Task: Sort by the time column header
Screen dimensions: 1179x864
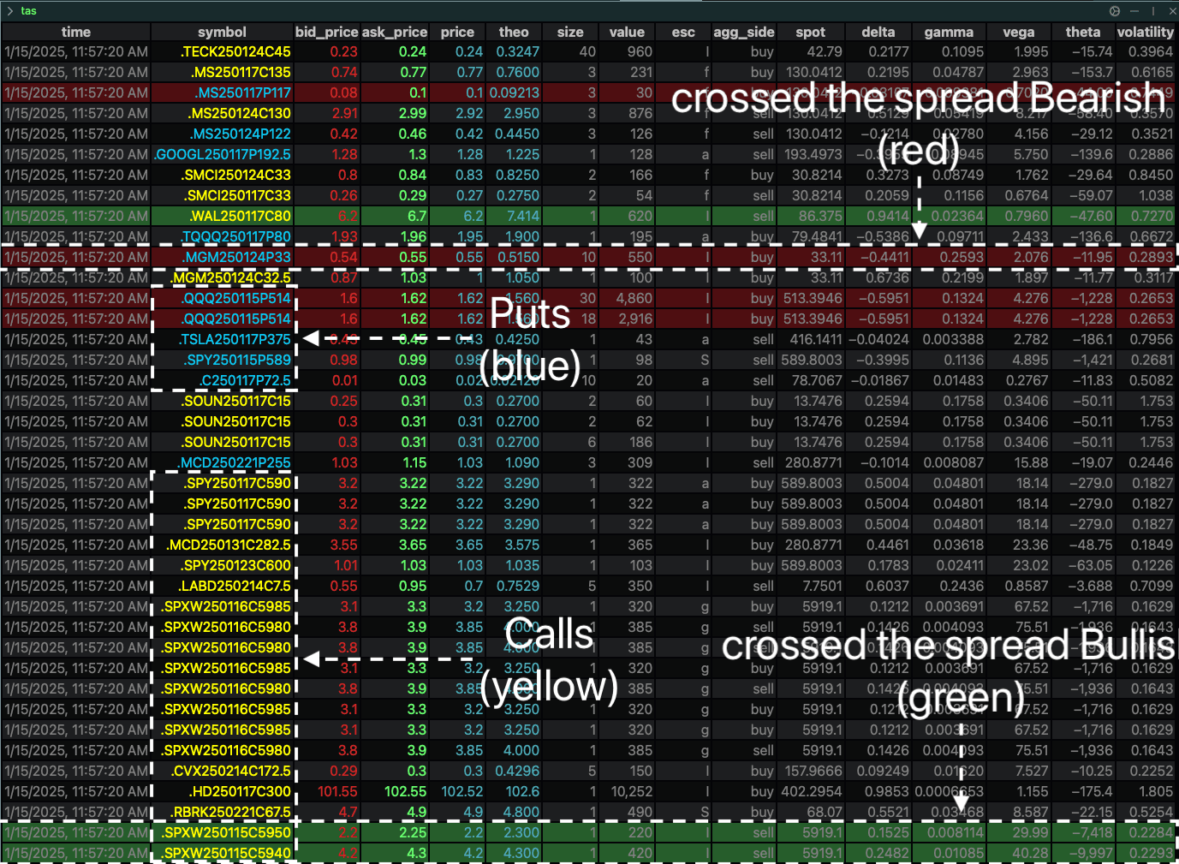Action: [x=76, y=32]
